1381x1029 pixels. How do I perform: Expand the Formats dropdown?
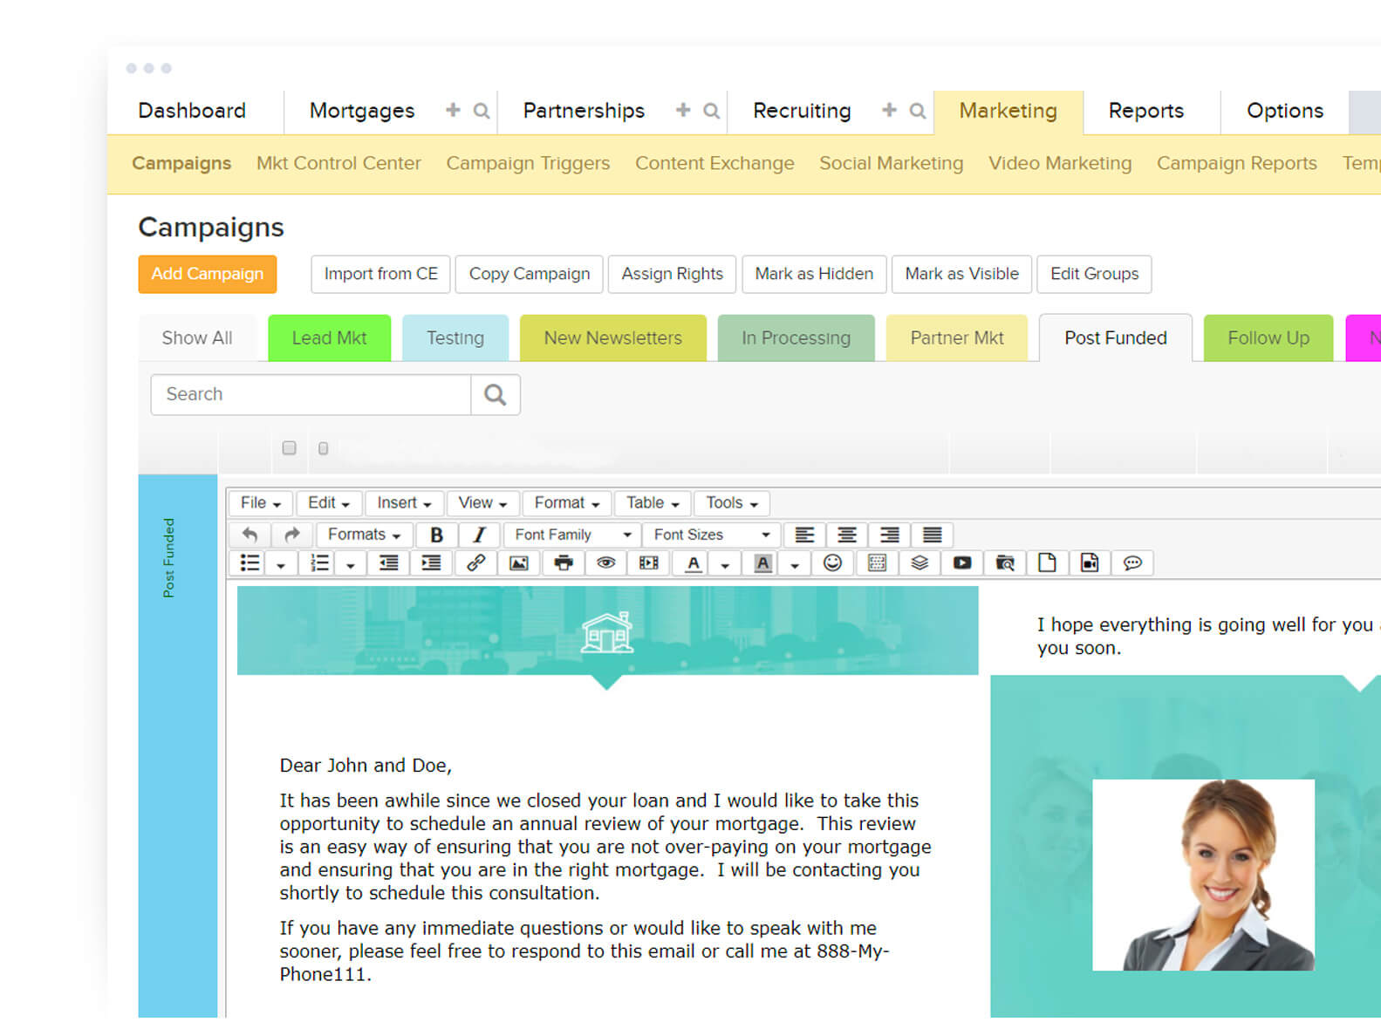(364, 535)
